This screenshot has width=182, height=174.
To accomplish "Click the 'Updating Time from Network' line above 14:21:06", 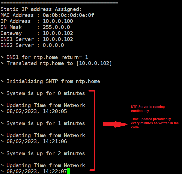I will [43, 135].
